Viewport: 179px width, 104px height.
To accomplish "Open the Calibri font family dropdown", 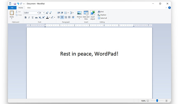I will click(x=38, y=13).
